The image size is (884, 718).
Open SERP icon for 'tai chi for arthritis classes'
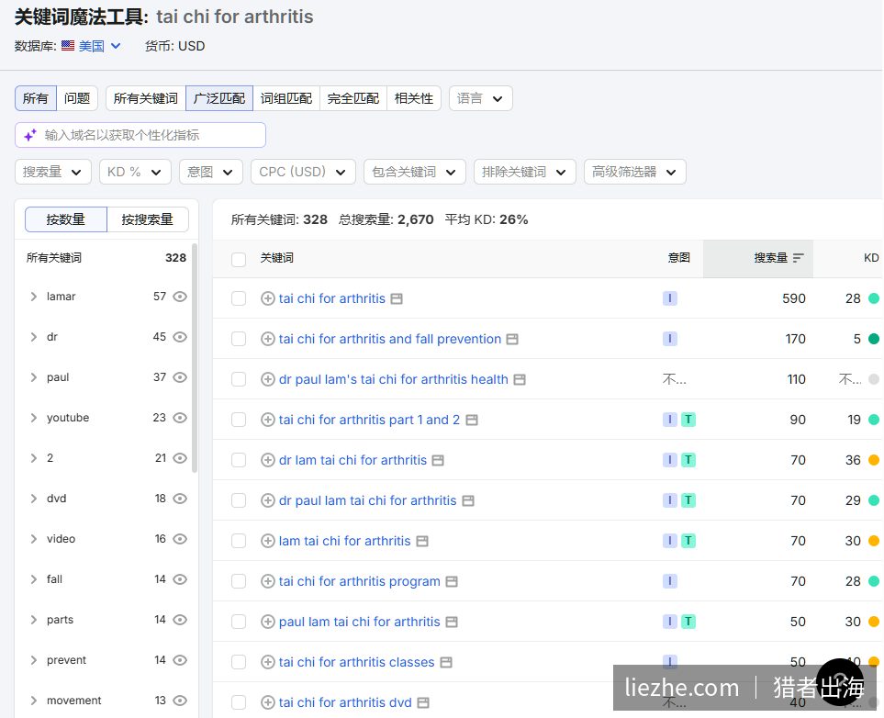446,662
